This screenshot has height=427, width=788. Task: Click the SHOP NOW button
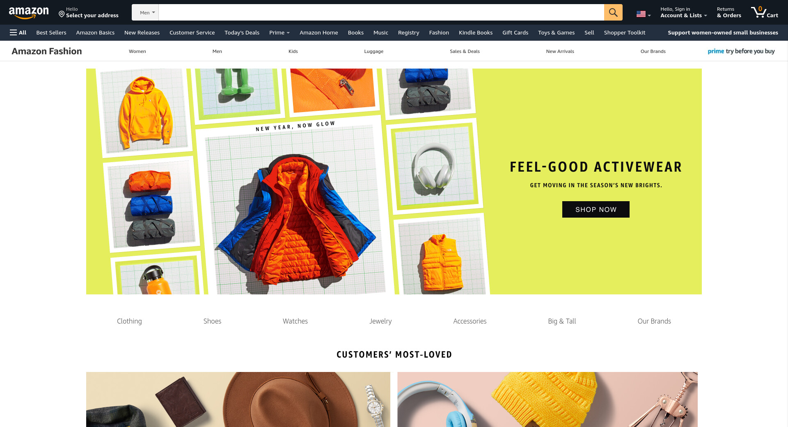coord(596,209)
